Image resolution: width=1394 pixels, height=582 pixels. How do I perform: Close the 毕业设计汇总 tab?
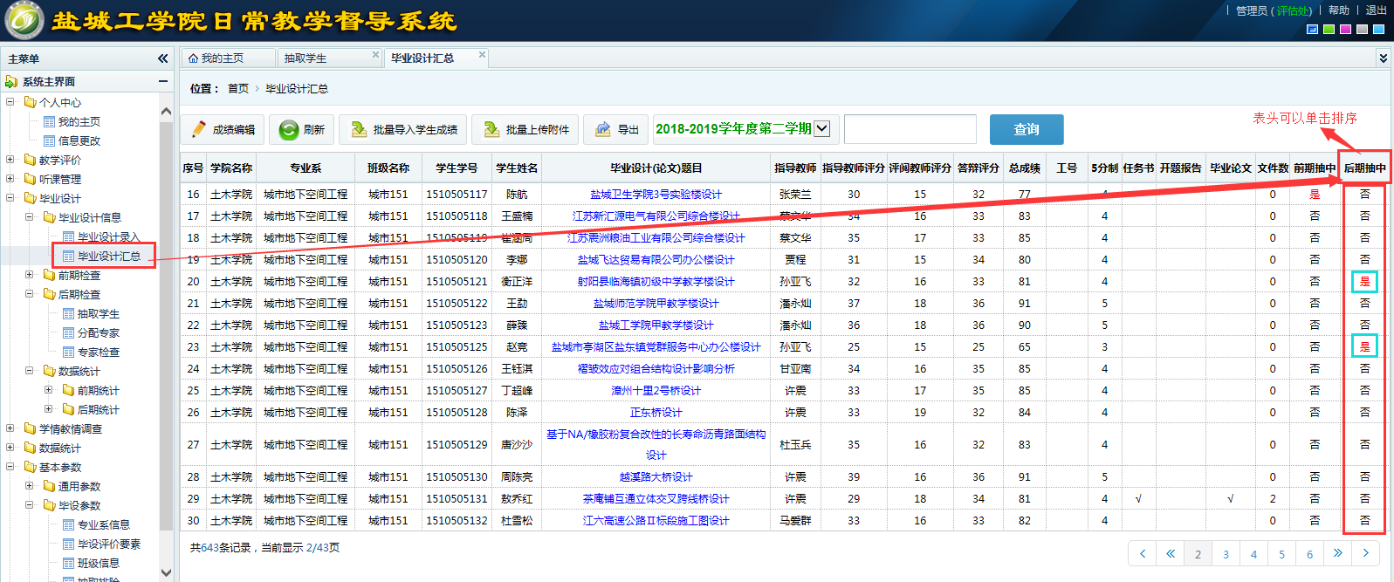482,55
